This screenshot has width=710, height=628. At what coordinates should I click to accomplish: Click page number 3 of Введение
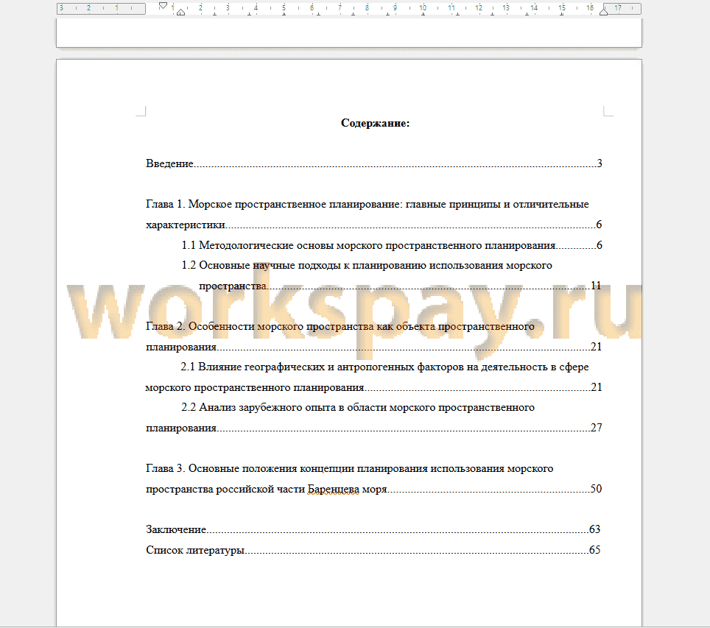click(x=600, y=163)
